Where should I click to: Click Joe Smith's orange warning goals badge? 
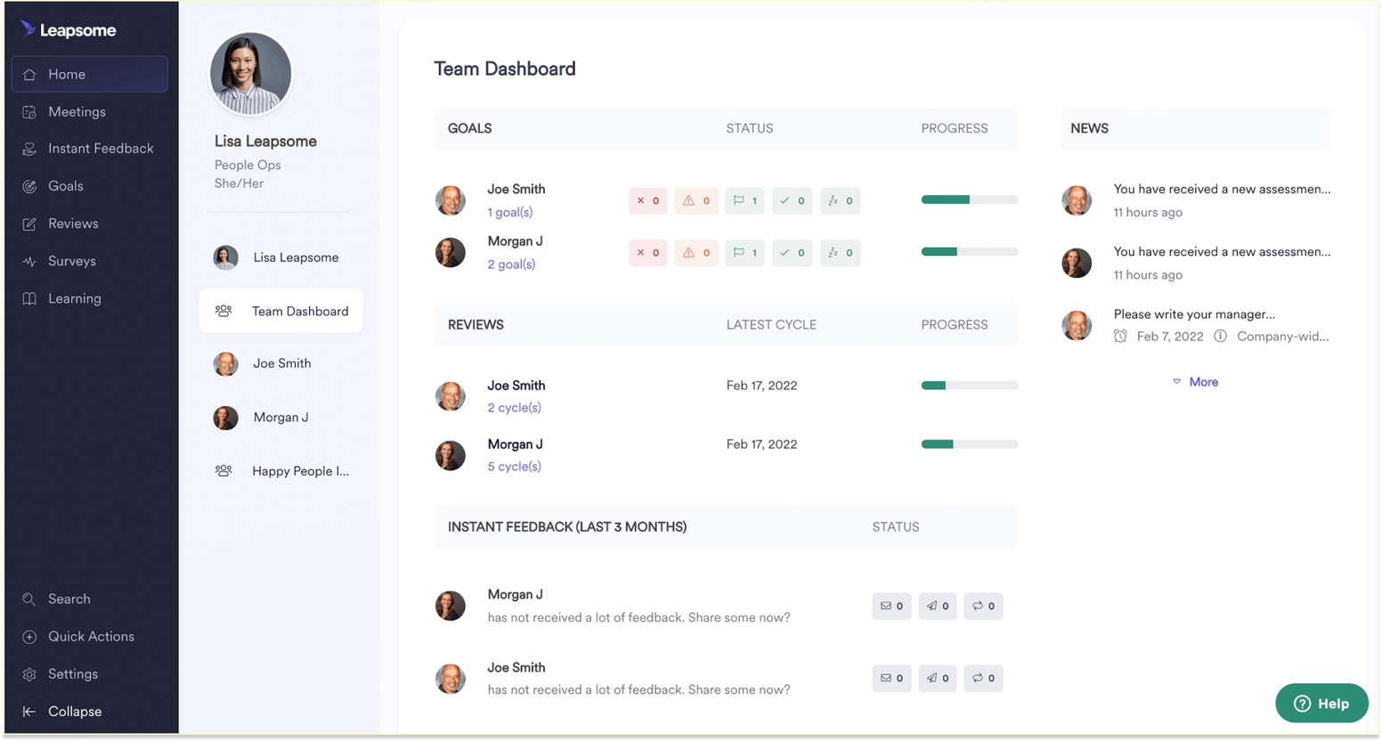pos(695,200)
